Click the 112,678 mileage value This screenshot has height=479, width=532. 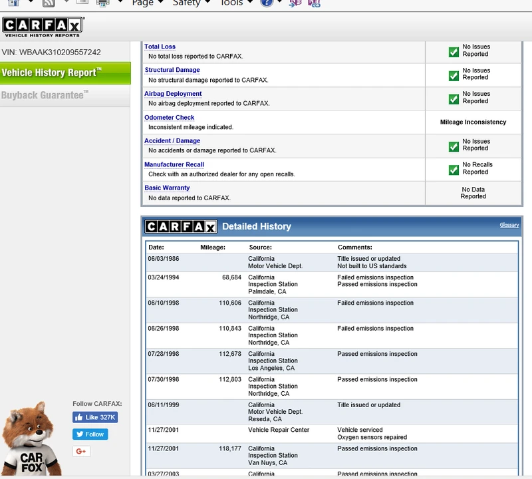pos(230,354)
